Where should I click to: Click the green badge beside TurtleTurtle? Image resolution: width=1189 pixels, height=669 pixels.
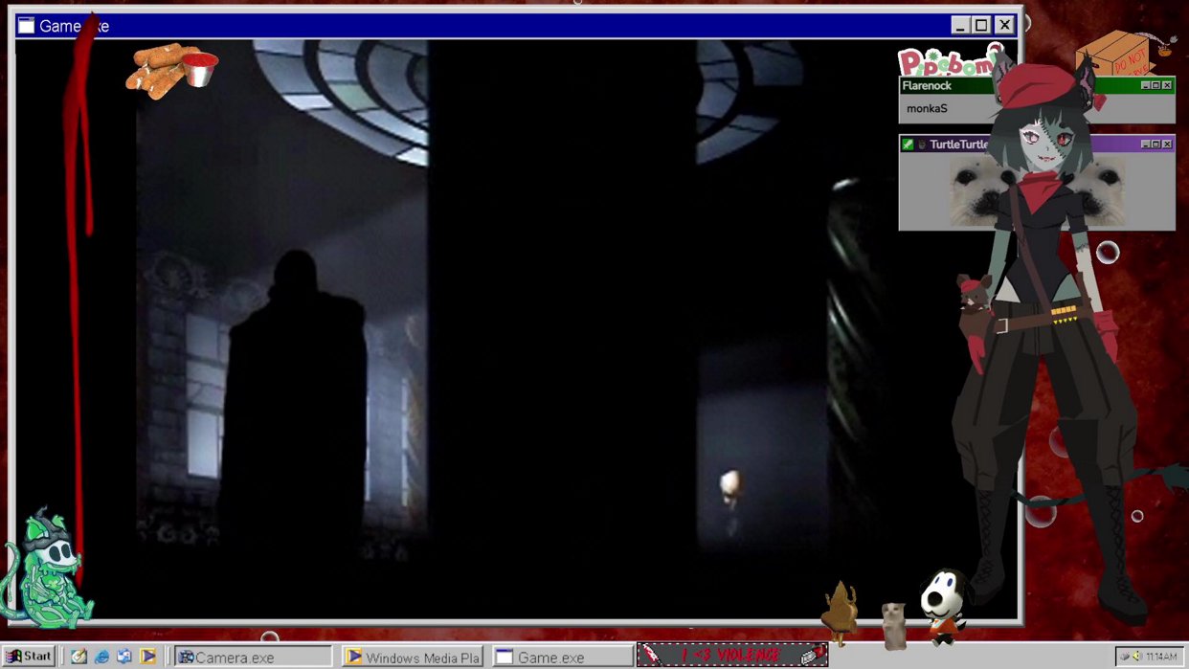[x=908, y=145]
